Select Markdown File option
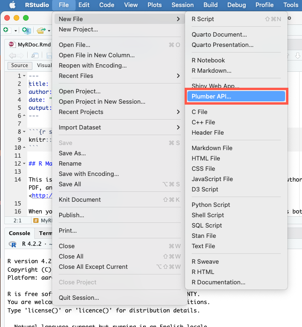302x327 pixels. [x=236, y=148]
